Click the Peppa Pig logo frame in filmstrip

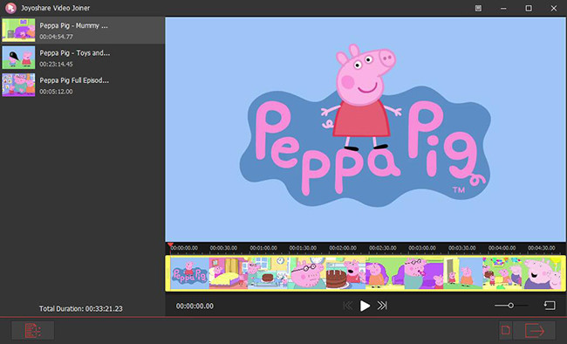pos(189,273)
